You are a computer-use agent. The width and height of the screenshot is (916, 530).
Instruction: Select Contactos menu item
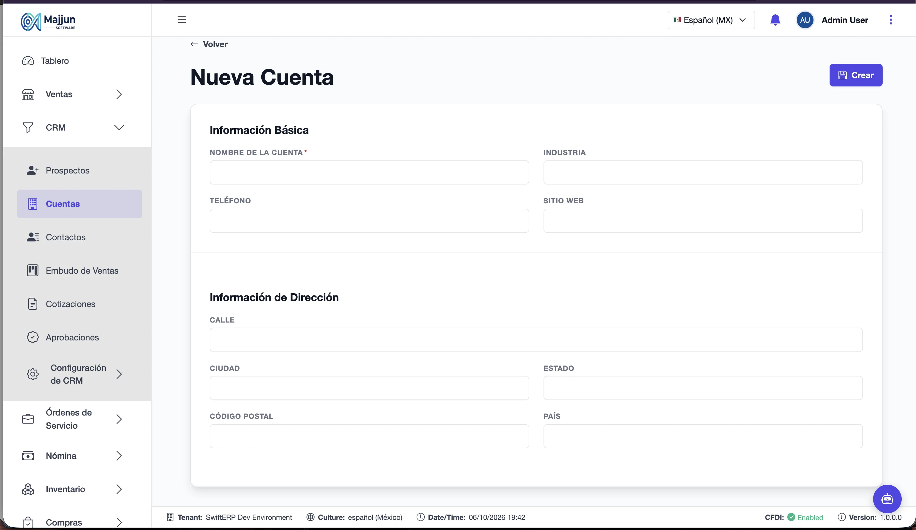79,237
